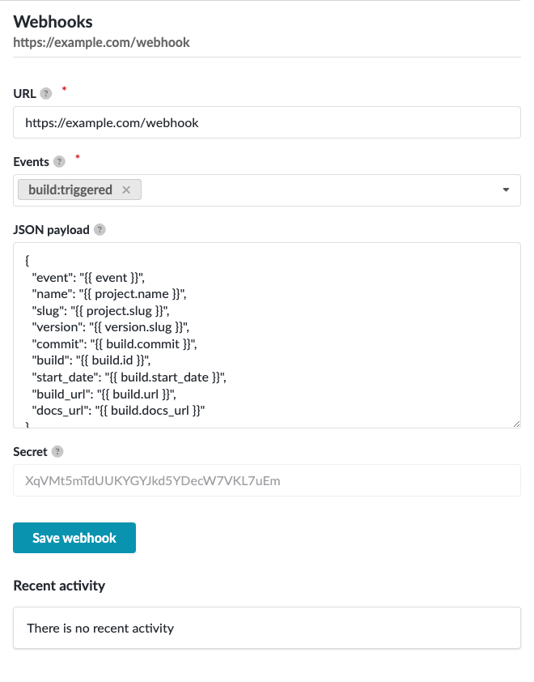Remove the build:triggered event tag
Image resolution: width=534 pixels, height=682 pixels.
(x=125, y=189)
